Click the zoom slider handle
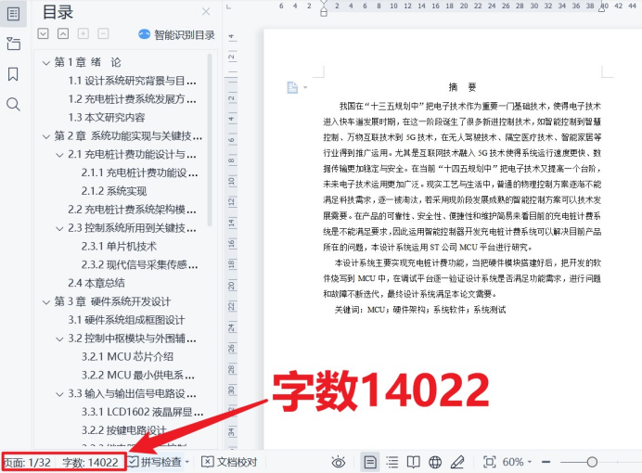Image resolution: width=642 pixels, height=473 pixels. coord(592,463)
